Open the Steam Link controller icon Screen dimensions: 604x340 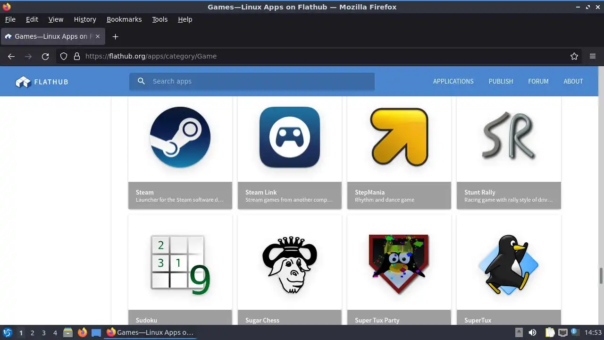[290, 137]
